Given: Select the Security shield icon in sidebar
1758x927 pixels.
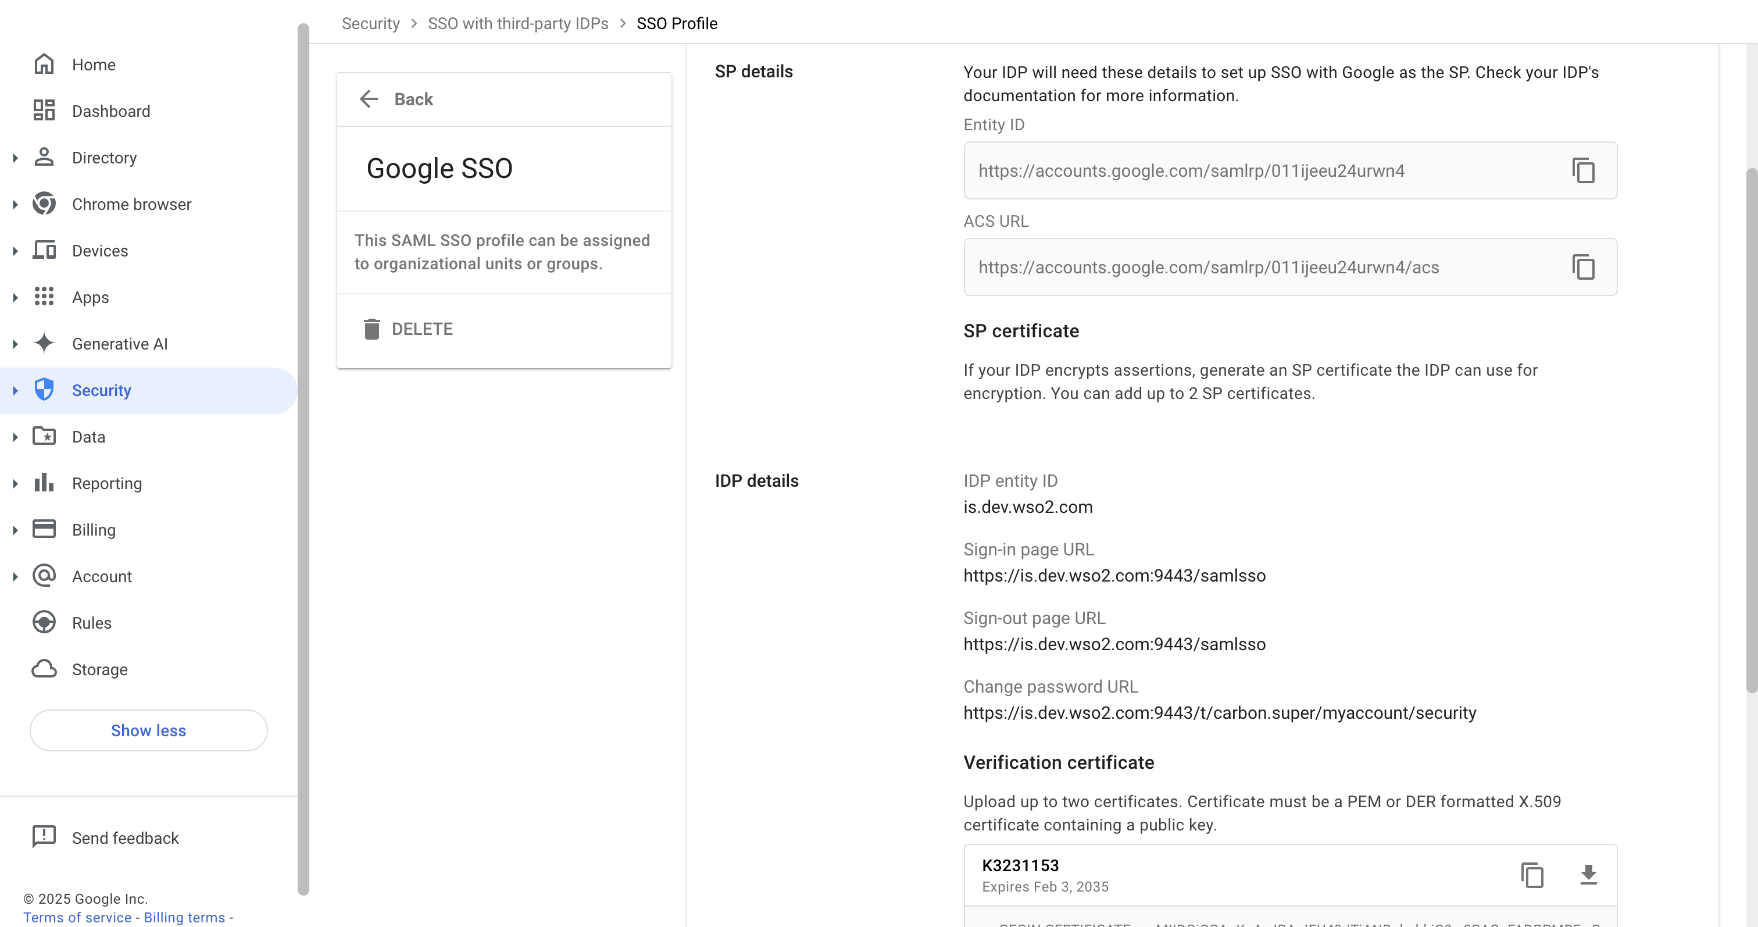Looking at the screenshot, I should (44, 390).
